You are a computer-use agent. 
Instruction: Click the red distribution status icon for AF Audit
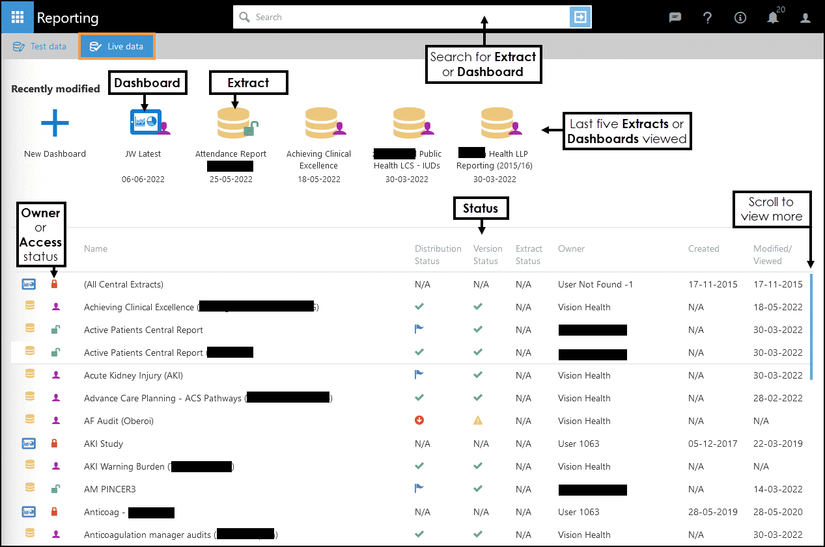pyautogui.click(x=419, y=420)
